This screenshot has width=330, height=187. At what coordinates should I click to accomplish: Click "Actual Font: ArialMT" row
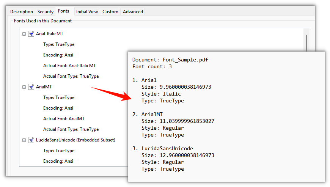pos(64,119)
